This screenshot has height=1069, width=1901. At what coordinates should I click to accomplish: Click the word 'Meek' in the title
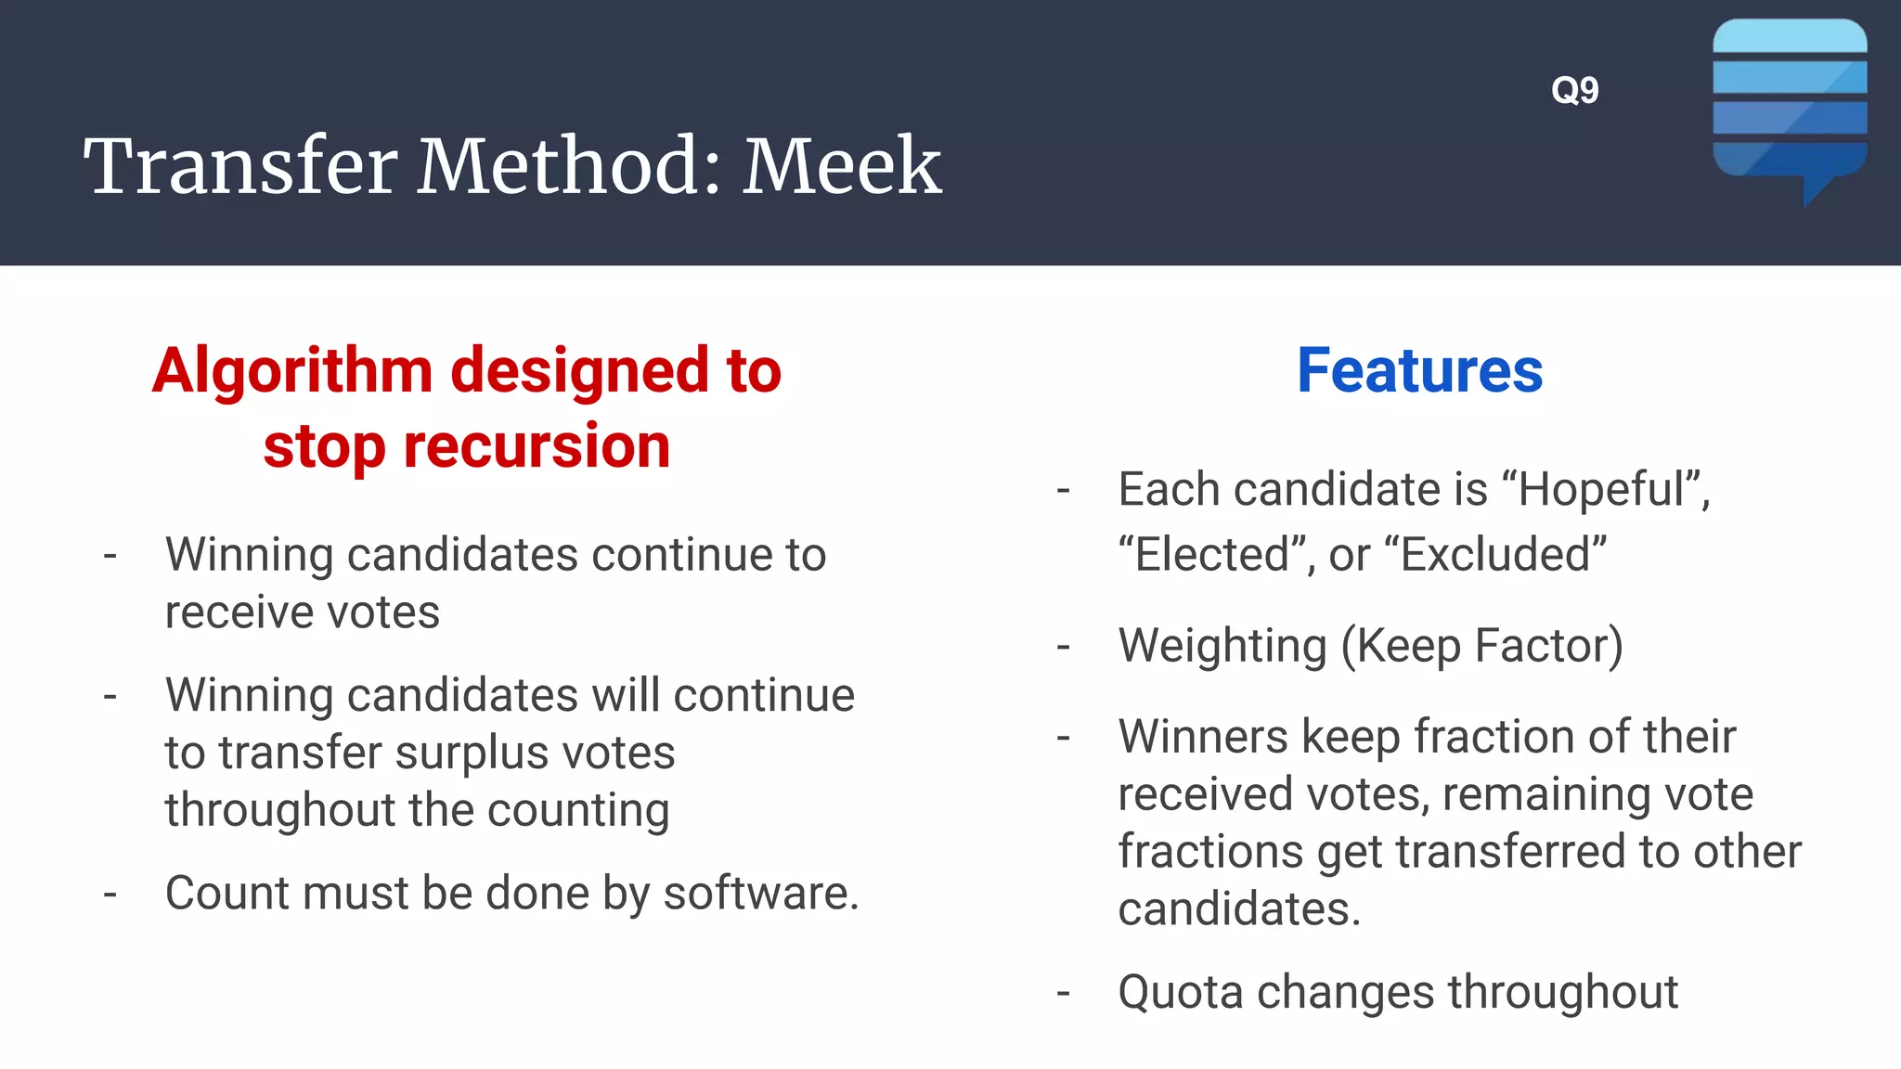click(x=842, y=165)
